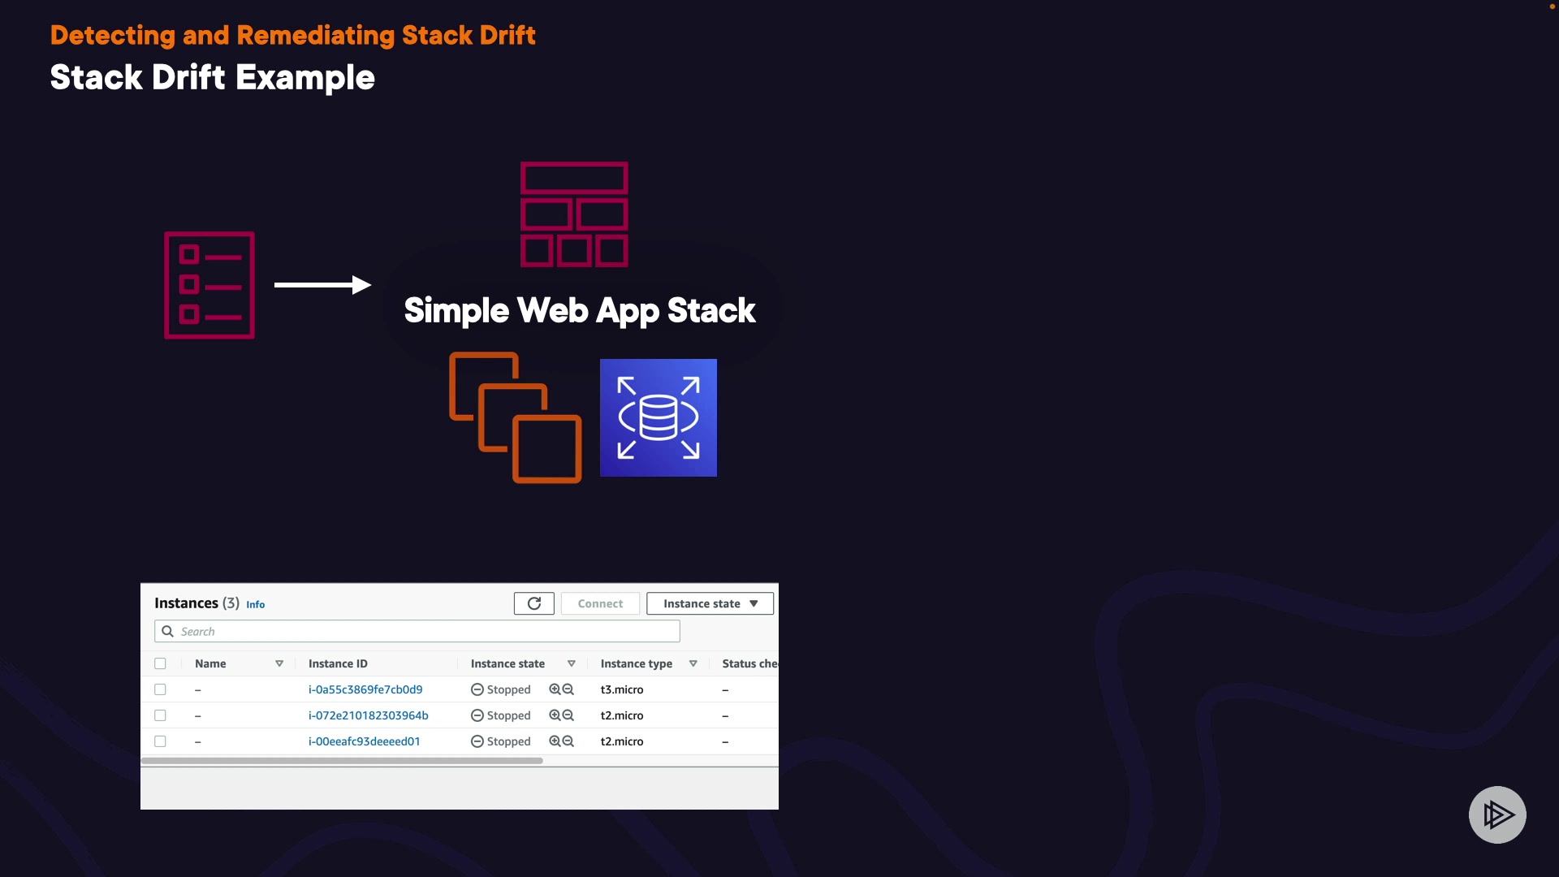
Task: Open the Instance state dropdown button
Action: 710,603
